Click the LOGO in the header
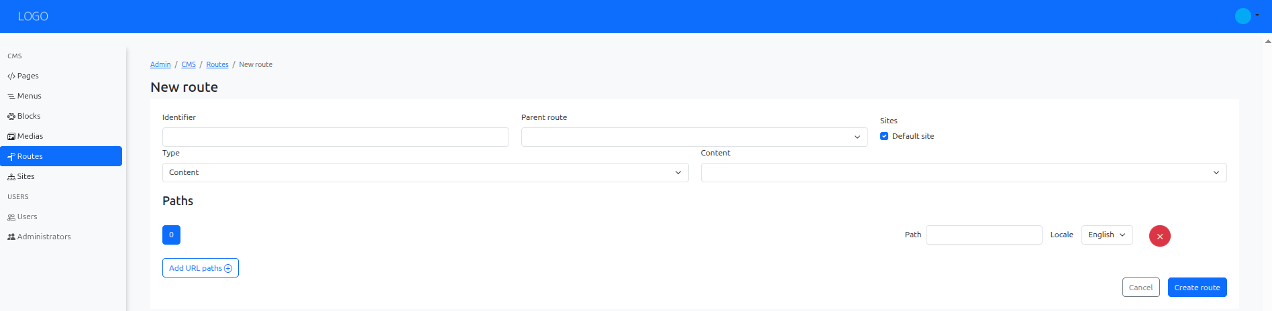Screen dimensions: 1272x311 click(33, 16)
